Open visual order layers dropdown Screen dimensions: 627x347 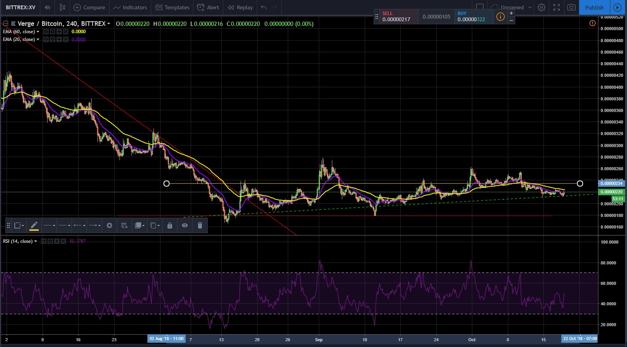139,225
